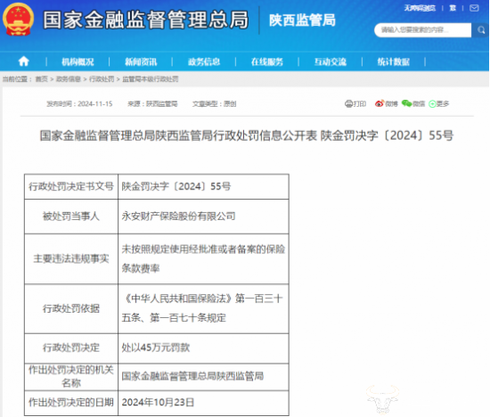Click the 文章类型:原创 text
490x417 pixels.
(215, 103)
